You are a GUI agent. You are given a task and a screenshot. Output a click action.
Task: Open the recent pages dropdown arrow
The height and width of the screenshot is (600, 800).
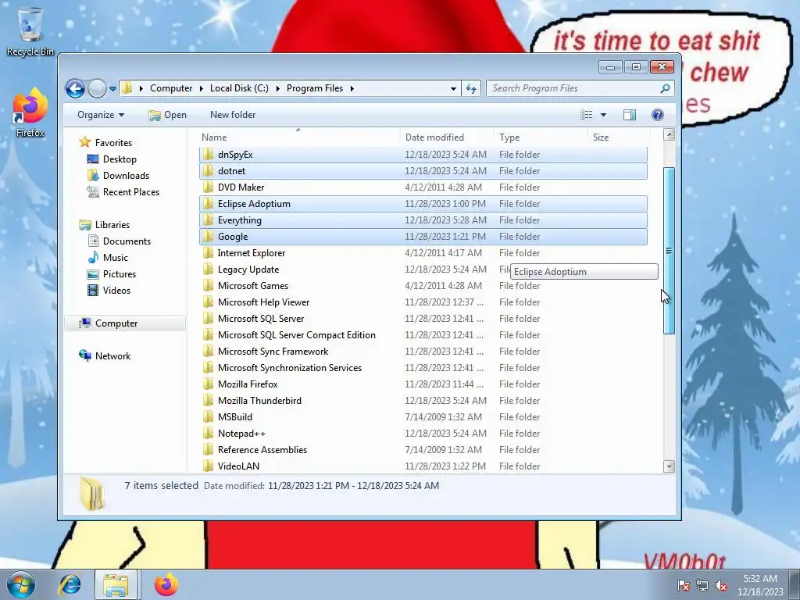click(x=112, y=89)
